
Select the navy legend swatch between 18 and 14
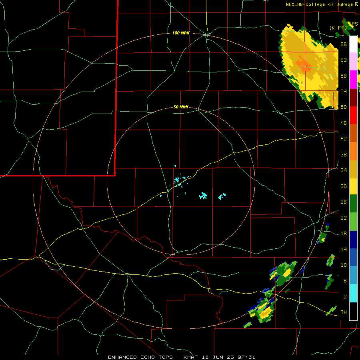click(353, 240)
